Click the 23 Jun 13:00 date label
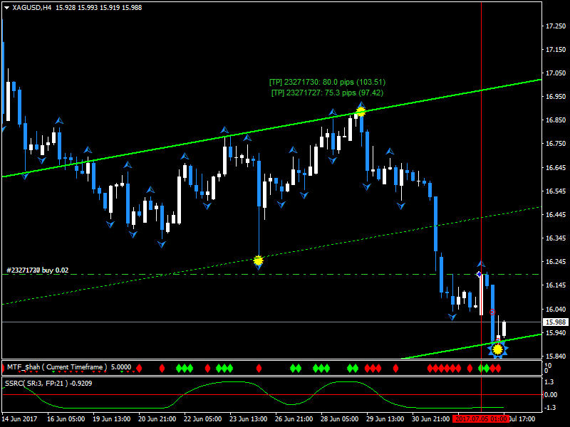The image size is (570, 427). click(248, 419)
